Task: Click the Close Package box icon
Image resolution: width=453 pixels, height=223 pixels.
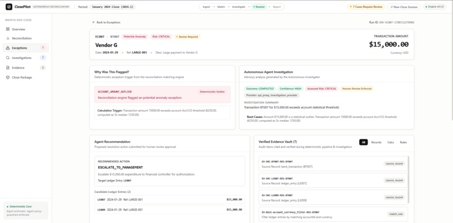Action: 8,78
